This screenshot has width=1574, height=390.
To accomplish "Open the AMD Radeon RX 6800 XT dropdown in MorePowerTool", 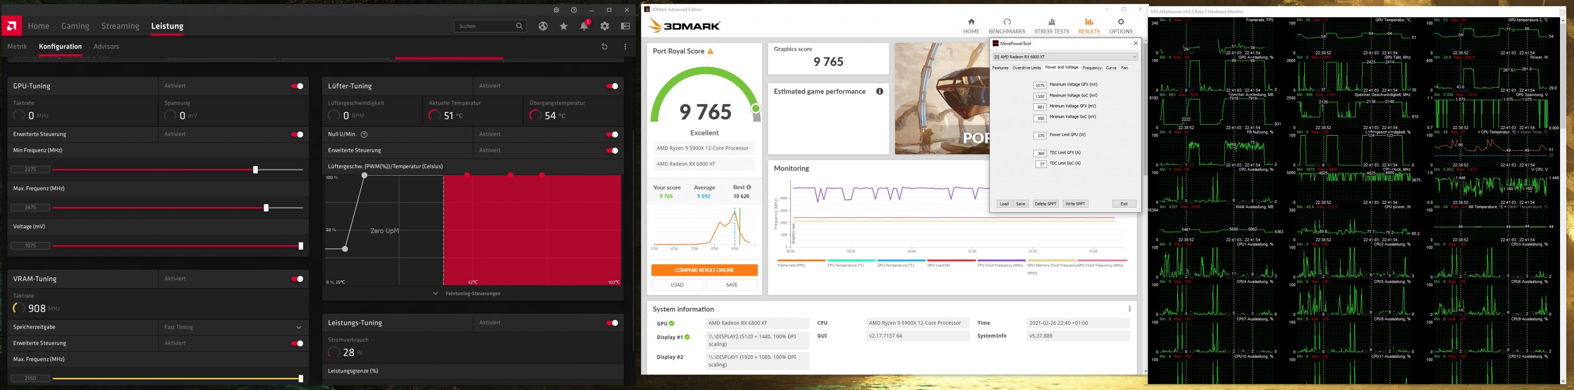I will [x=1065, y=57].
